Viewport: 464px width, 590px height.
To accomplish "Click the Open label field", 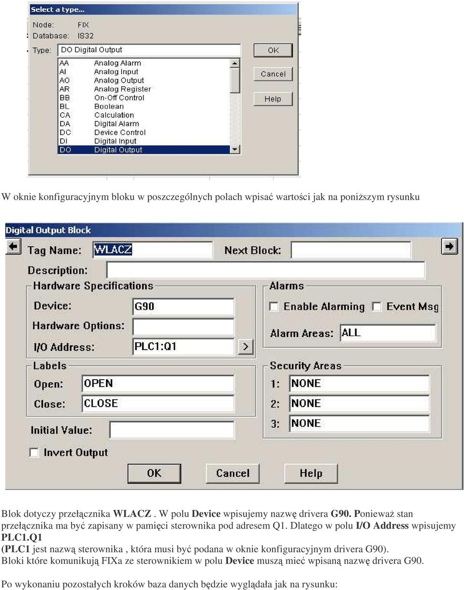I will [158, 383].
